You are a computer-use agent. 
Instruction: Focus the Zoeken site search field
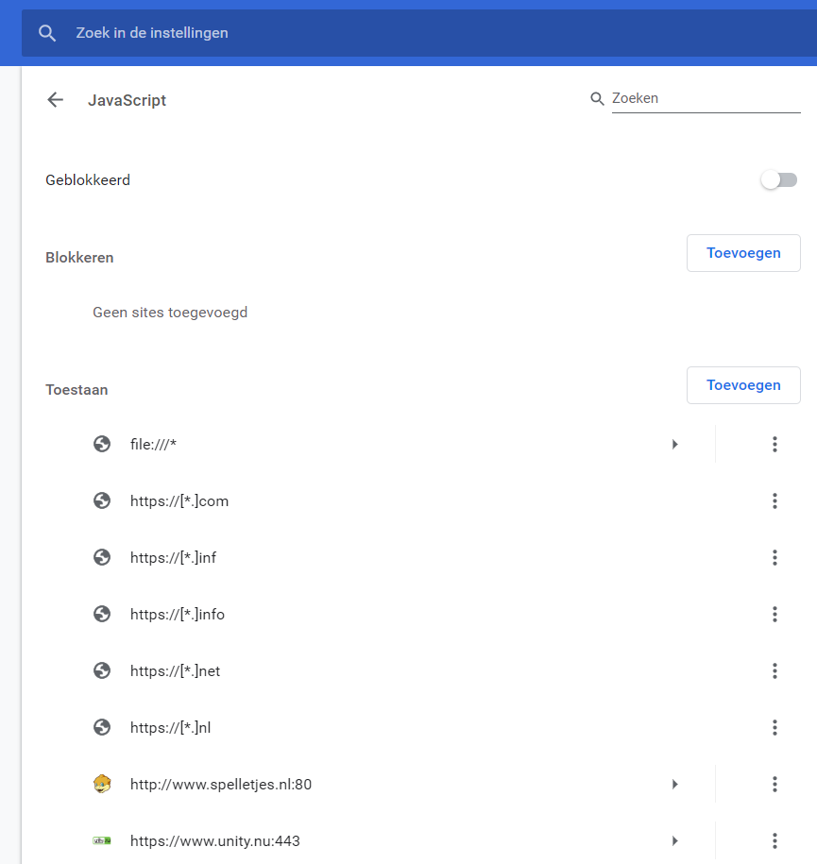[x=705, y=98]
